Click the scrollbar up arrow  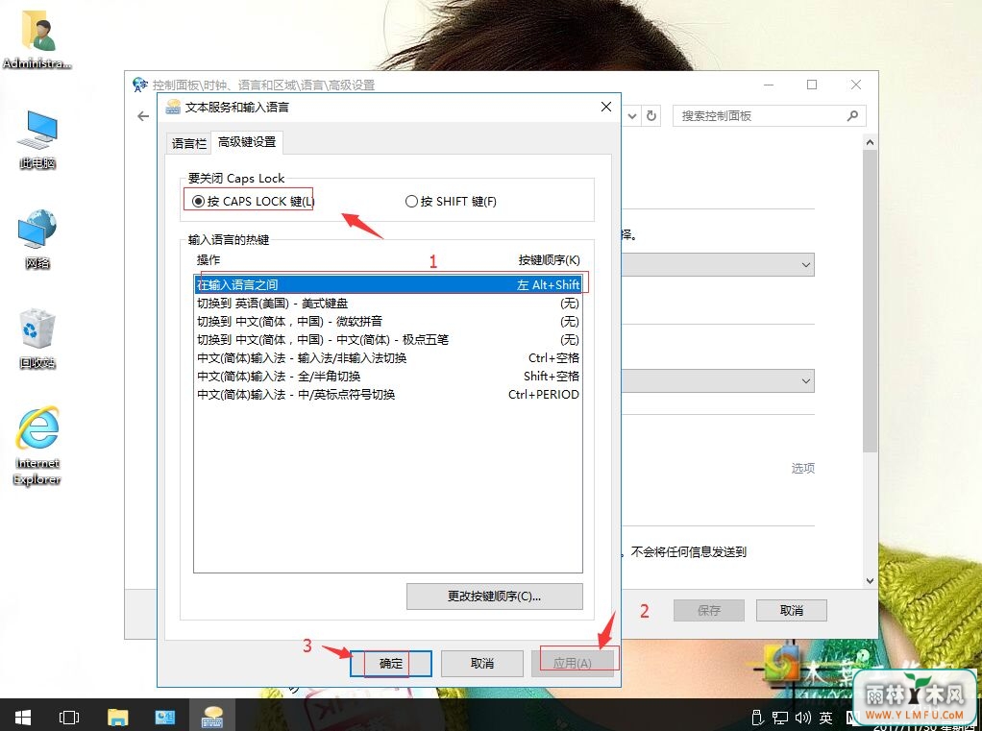click(870, 143)
